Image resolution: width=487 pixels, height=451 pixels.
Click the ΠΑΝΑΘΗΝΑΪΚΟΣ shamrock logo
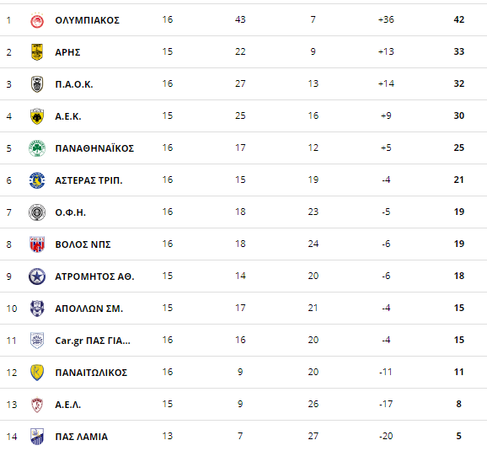[x=37, y=148]
